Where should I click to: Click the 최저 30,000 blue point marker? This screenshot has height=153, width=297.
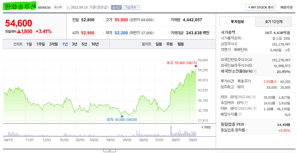pos(122,116)
